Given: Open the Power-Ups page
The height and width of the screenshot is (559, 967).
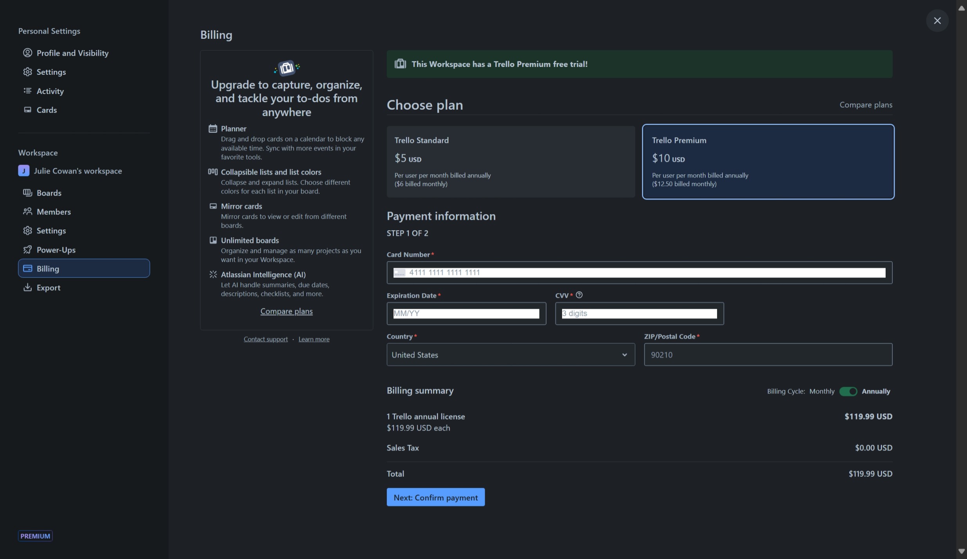Looking at the screenshot, I should tap(84, 249).
